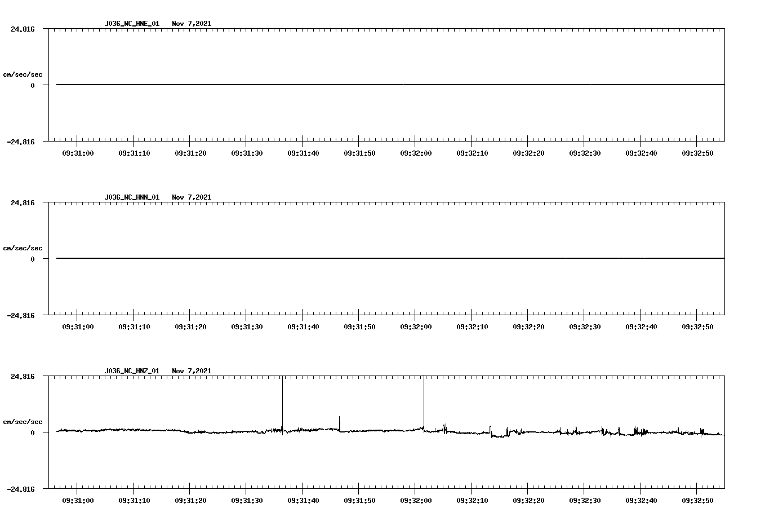Click the cm/sec/sec unit label of HNE plot
This screenshot has height=521, width=765.
(x=23, y=74)
